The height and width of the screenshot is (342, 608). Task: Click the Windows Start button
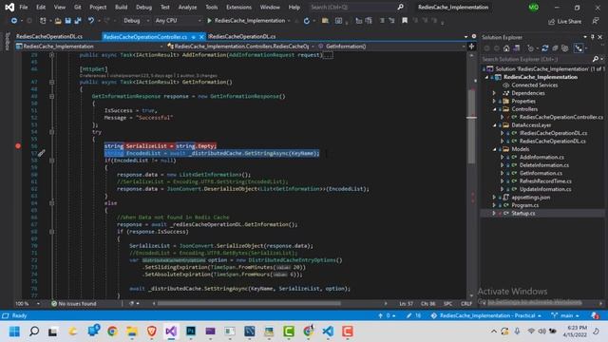pos(14,332)
